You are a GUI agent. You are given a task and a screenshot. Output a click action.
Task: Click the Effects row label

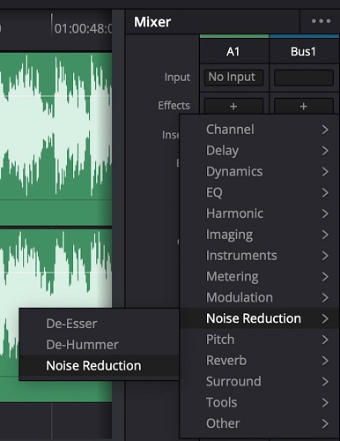click(174, 105)
